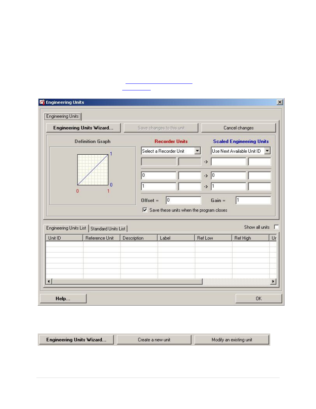Image resolution: width=316 pixels, height=409 pixels.
Task: Click the Ref High column header
Action: [x=250, y=238]
